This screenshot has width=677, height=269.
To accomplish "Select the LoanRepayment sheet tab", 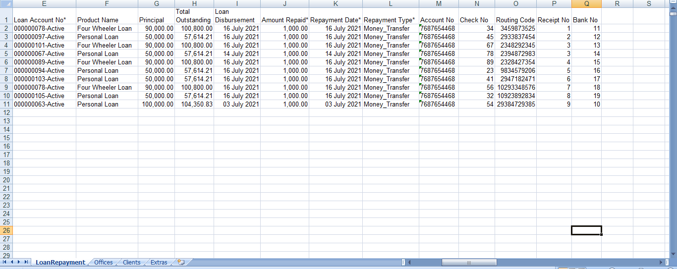I will 60,263.
